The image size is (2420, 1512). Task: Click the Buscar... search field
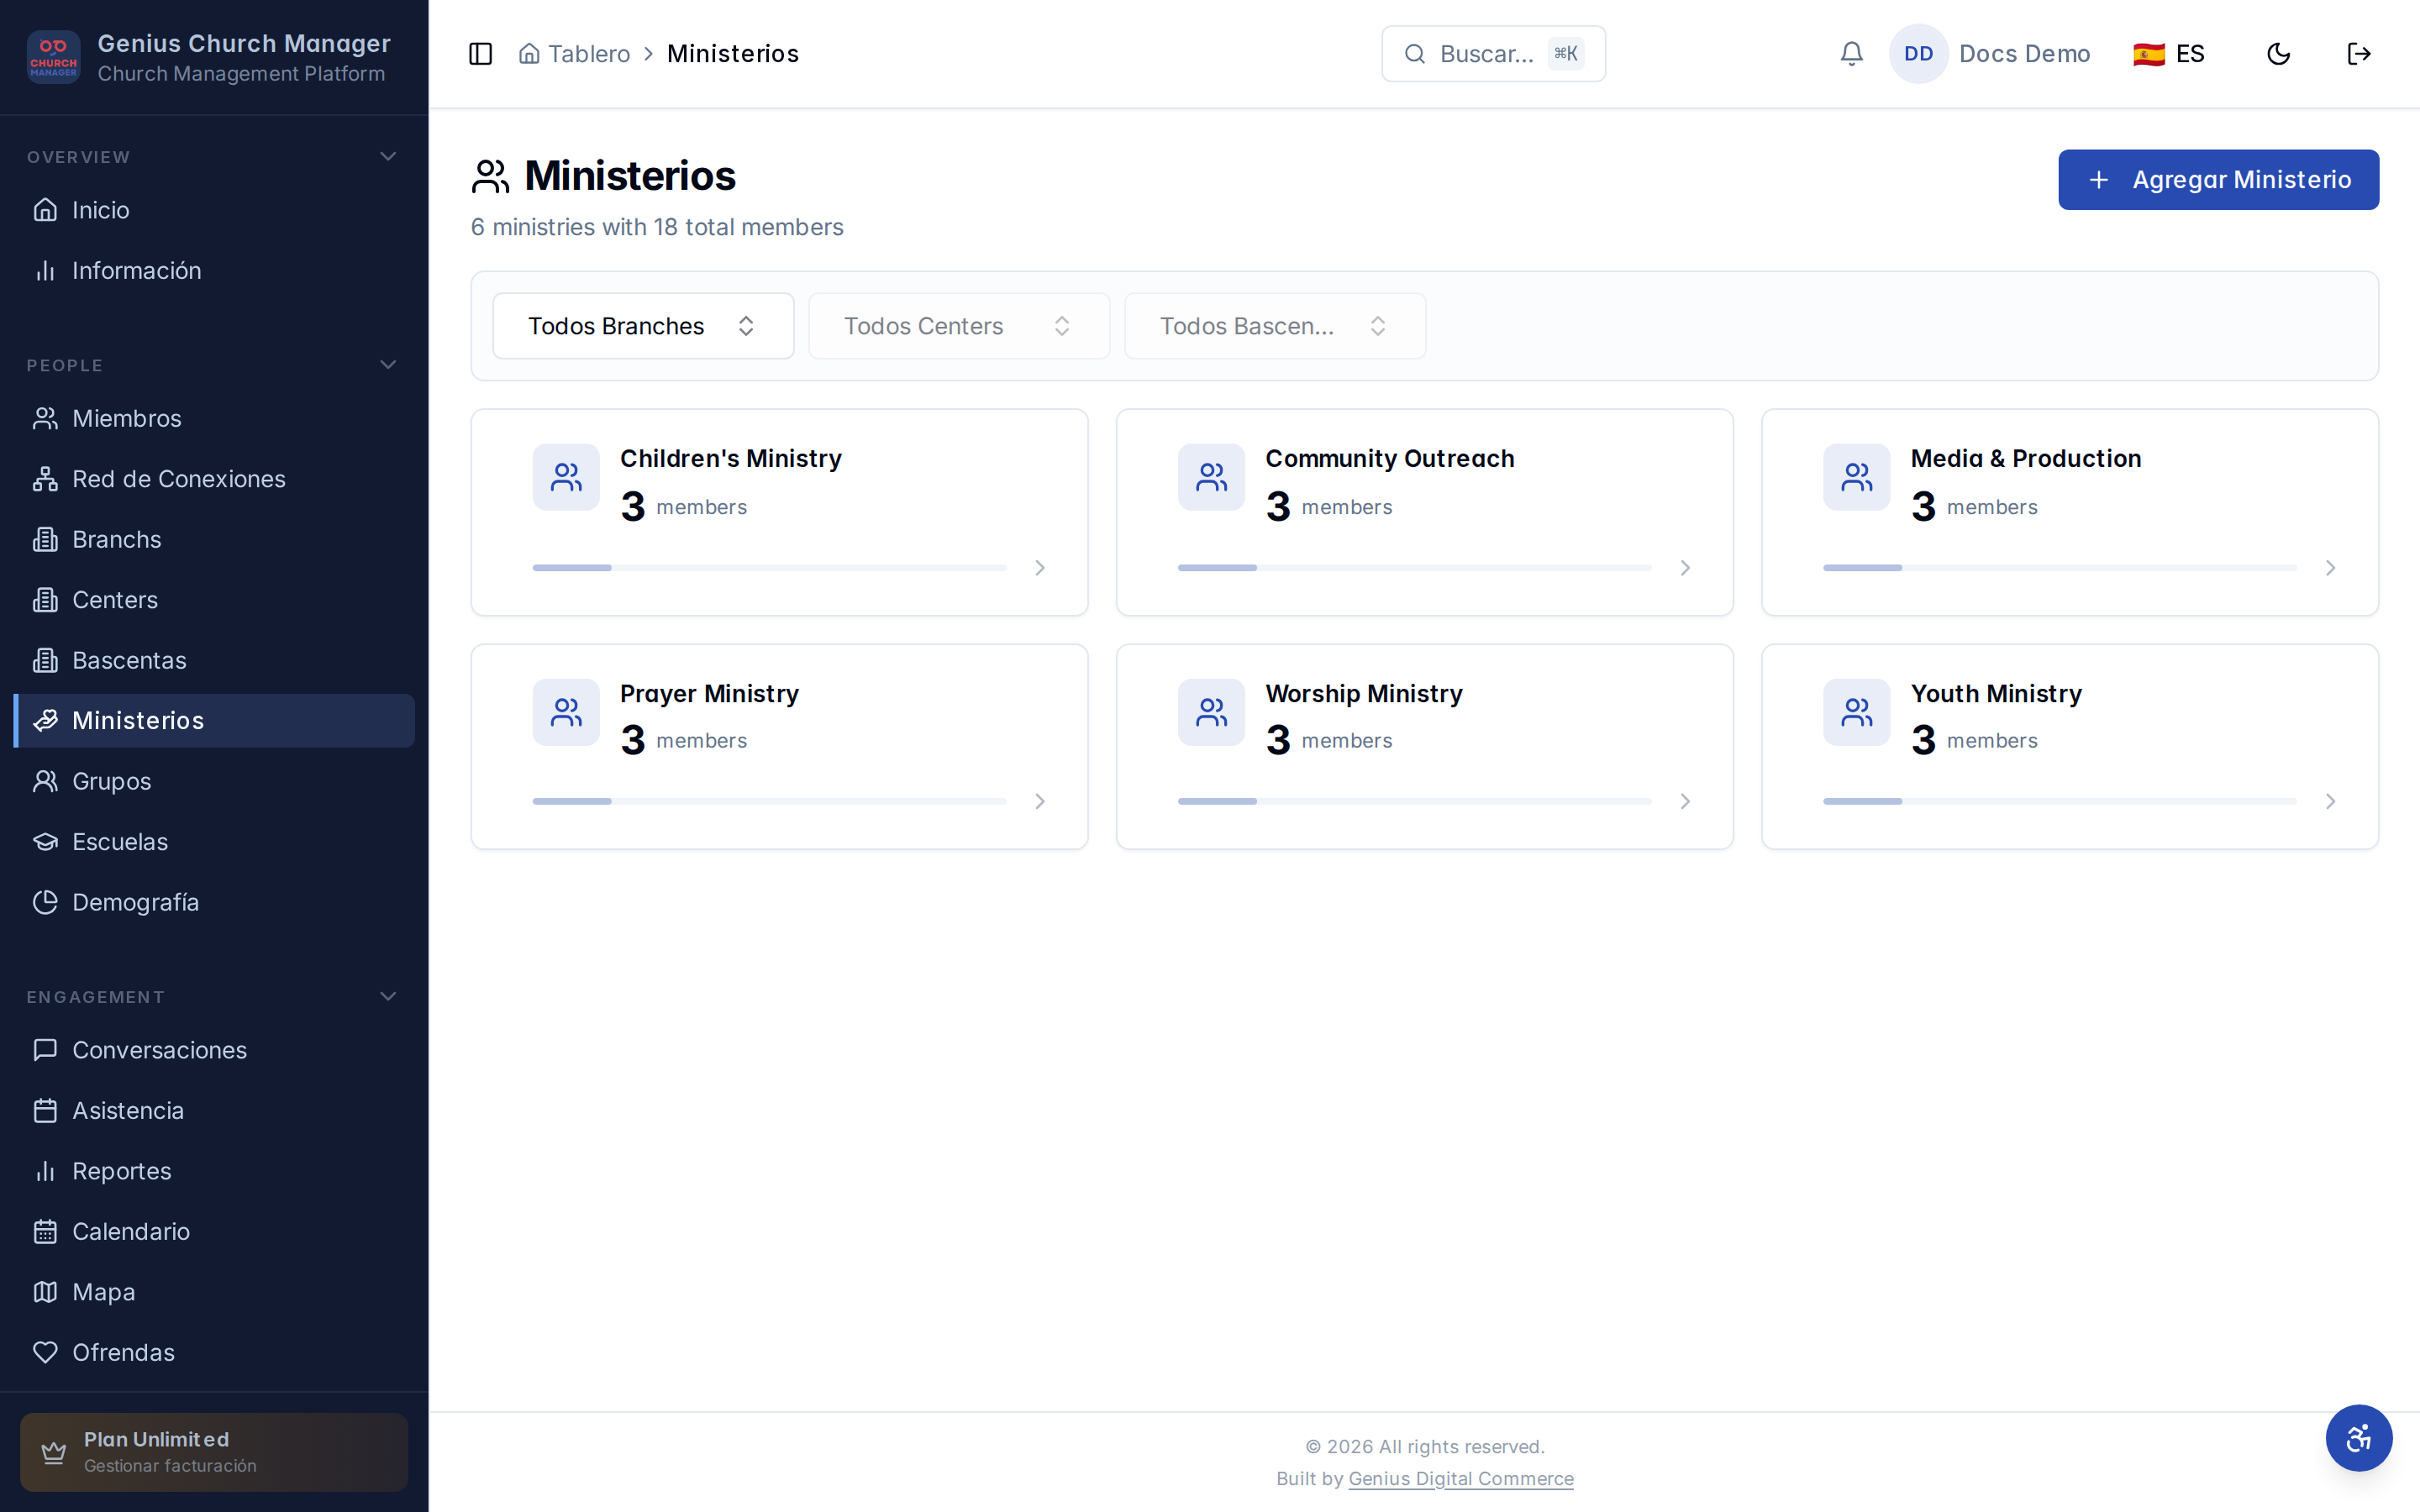pyautogui.click(x=1493, y=54)
